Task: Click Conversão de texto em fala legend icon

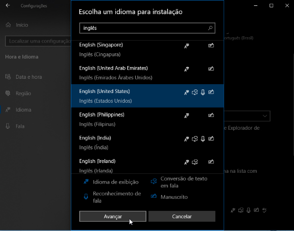Action: pos(153,182)
